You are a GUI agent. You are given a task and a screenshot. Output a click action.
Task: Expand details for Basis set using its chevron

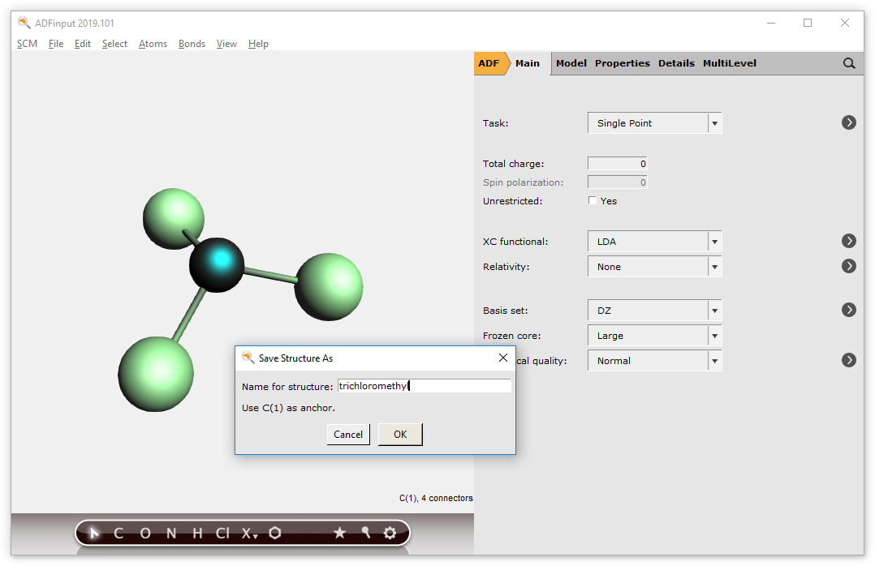(x=849, y=310)
